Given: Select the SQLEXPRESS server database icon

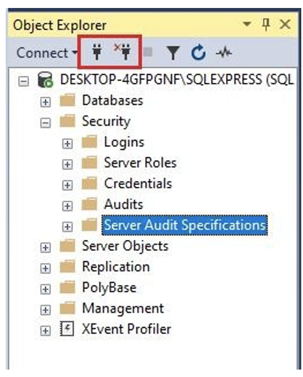Looking at the screenshot, I should (x=45, y=80).
